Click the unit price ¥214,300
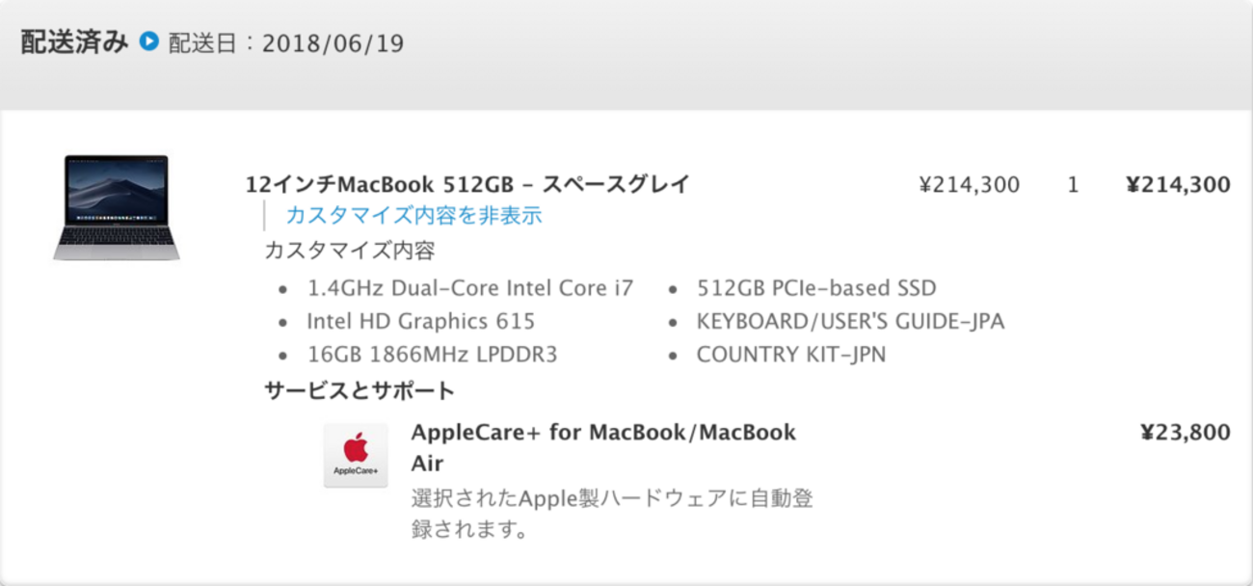Screen dimensions: 1253x586 tap(969, 184)
